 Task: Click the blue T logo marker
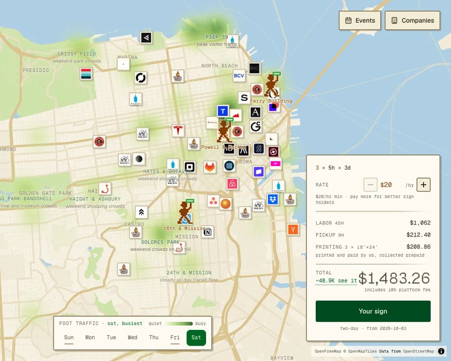coord(223,111)
